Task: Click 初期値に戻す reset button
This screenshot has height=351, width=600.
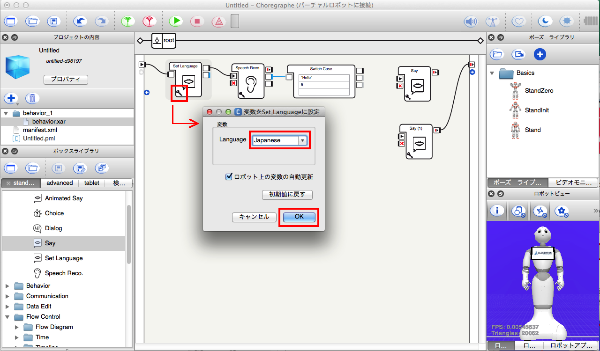Action: tap(287, 195)
